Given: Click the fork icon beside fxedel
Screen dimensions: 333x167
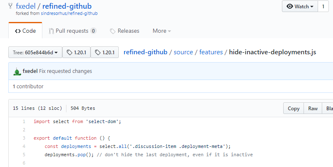Looking at the screenshot, I should coord(10,6).
